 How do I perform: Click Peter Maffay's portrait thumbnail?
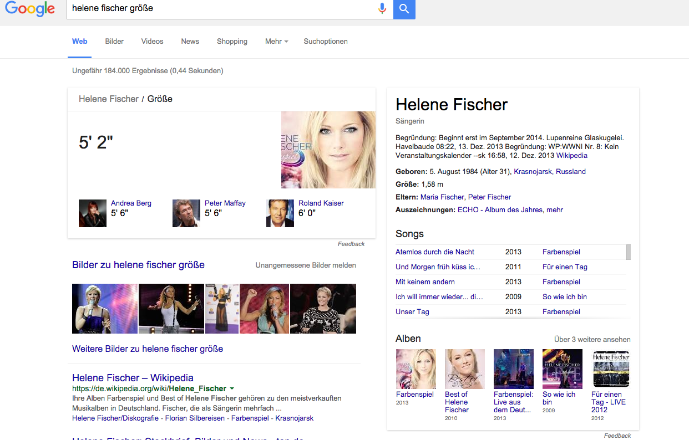186,213
